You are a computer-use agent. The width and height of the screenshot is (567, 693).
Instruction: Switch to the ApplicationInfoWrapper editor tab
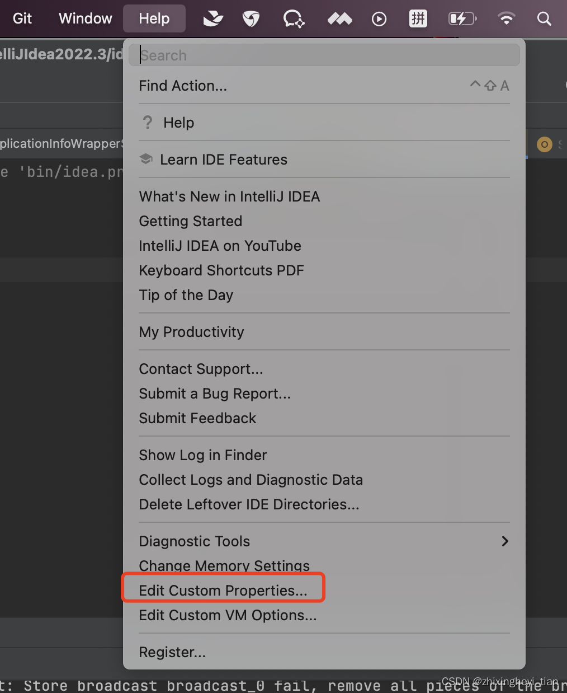[62, 144]
